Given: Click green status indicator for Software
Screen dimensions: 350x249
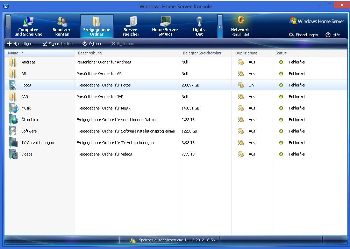Looking at the screenshot, I should [281, 131].
